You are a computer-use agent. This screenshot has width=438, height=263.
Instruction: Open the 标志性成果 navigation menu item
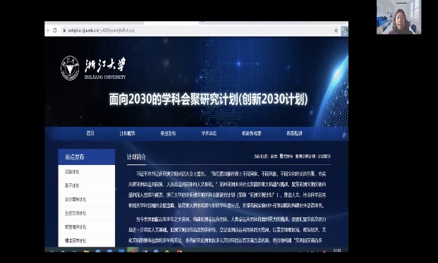pos(251,133)
